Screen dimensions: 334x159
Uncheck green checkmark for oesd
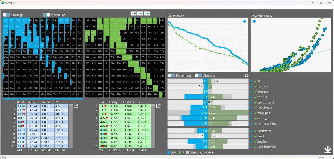255,136
